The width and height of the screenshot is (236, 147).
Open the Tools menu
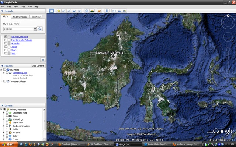(23, 7)
